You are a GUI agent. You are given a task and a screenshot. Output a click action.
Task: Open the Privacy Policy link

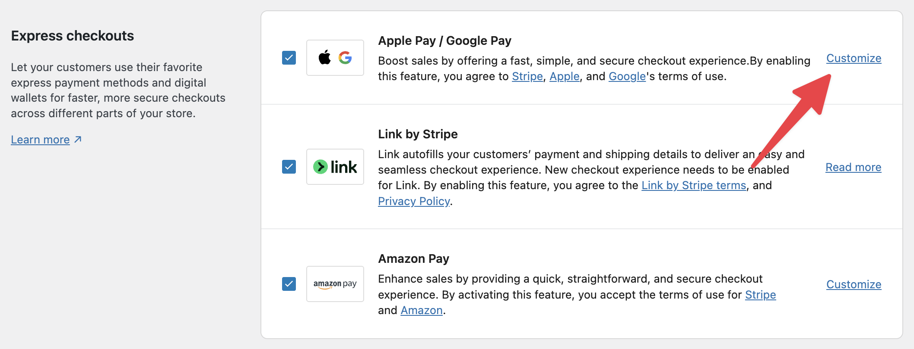414,201
